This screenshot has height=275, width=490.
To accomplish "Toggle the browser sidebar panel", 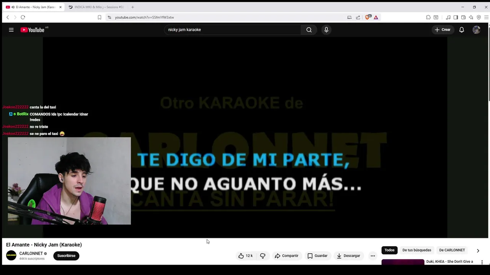I will (x=456, y=17).
